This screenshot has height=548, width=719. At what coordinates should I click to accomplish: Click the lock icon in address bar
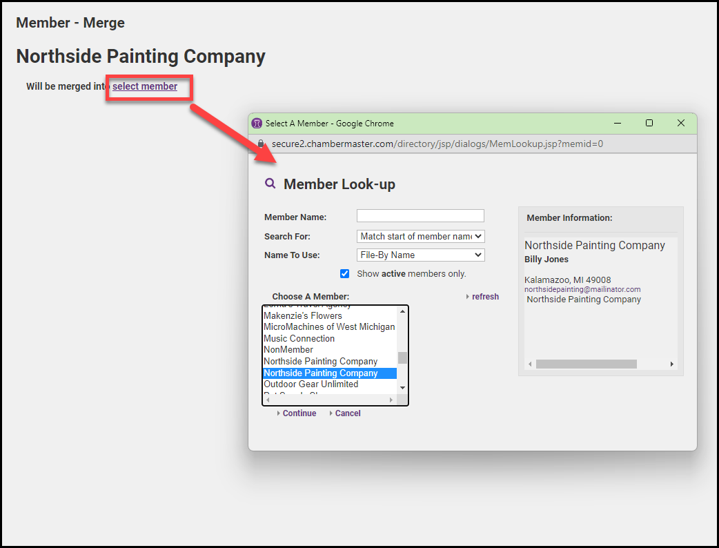pyautogui.click(x=261, y=144)
